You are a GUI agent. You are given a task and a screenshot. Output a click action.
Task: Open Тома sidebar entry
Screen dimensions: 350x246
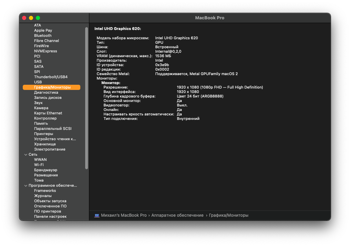point(39,180)
